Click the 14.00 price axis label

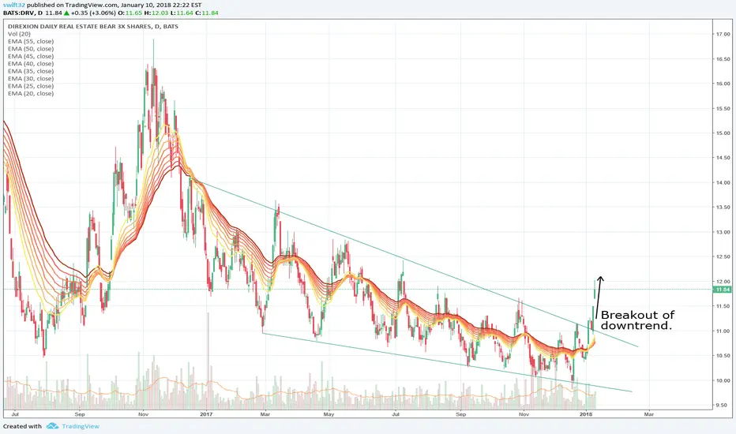click(x=723, y=182)
